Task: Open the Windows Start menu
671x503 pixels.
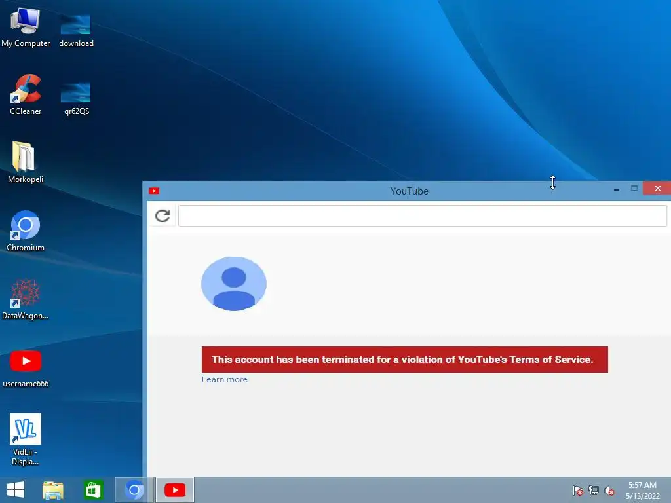Action: tap(16, 490)
